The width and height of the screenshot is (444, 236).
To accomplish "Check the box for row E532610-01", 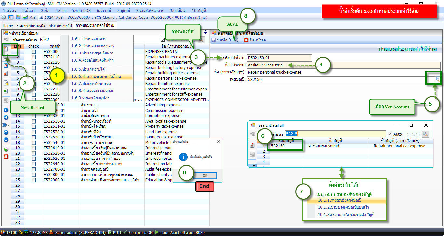I will tap(33, 148).
